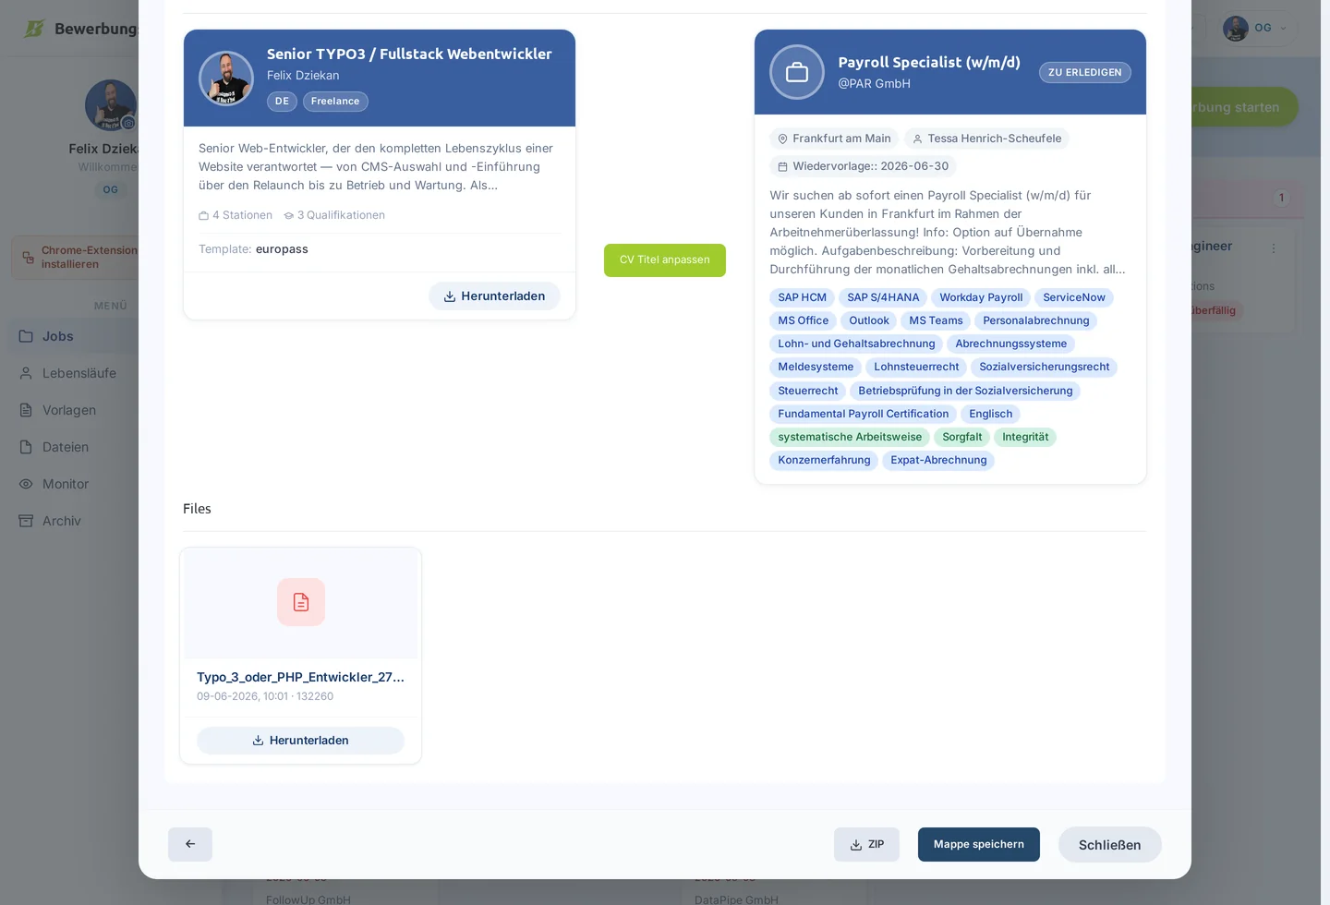Open Vorlagen in the background sidebar
Viewport: 1330px width, 905px height.
point(73,410)
